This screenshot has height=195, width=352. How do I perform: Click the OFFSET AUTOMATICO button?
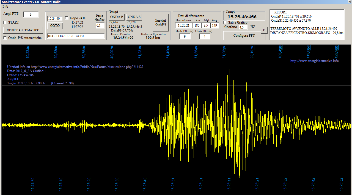point(23,30)
